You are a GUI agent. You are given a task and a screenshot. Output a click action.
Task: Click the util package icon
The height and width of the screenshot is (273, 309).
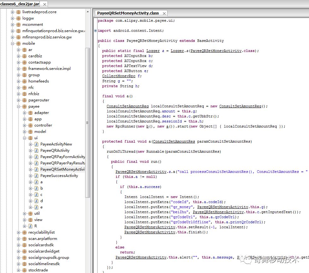pos(30,213)
